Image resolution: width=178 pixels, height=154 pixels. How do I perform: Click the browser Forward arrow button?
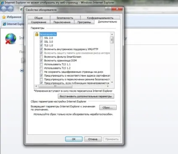(x=10, y=9)
